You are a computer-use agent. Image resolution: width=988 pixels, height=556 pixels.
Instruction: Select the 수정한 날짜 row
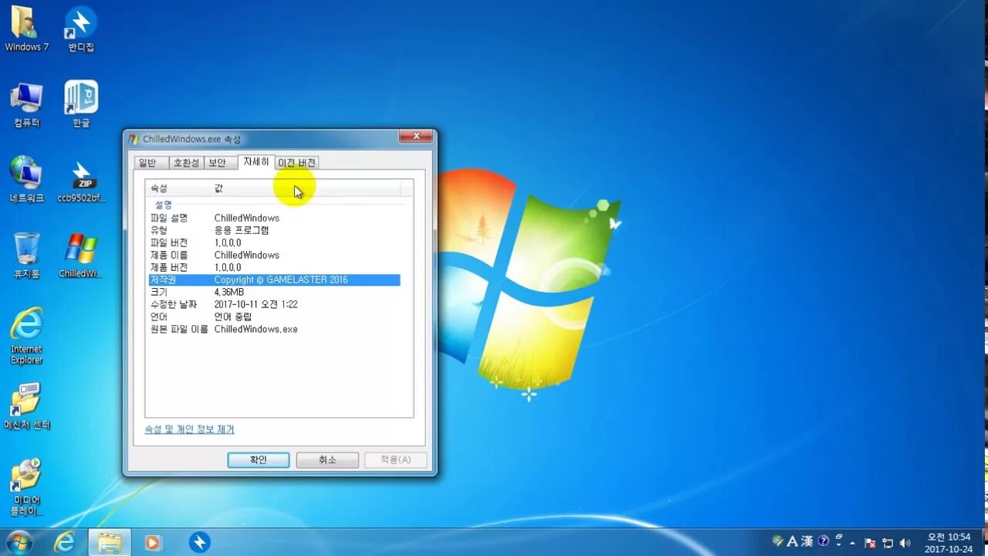pos(274,304)
